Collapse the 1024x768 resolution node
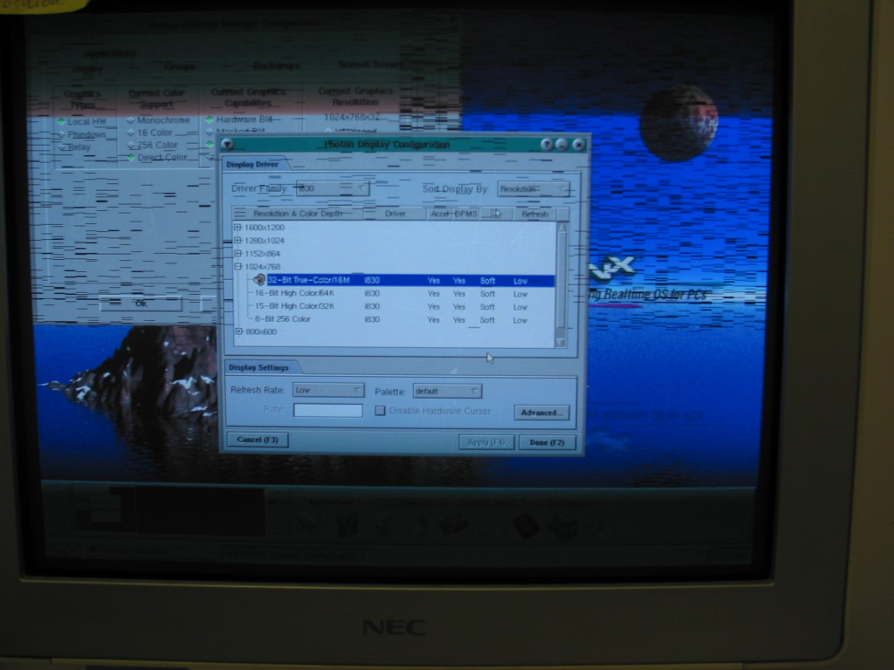The width and height of the screenshot is (894, 670). 237,267
